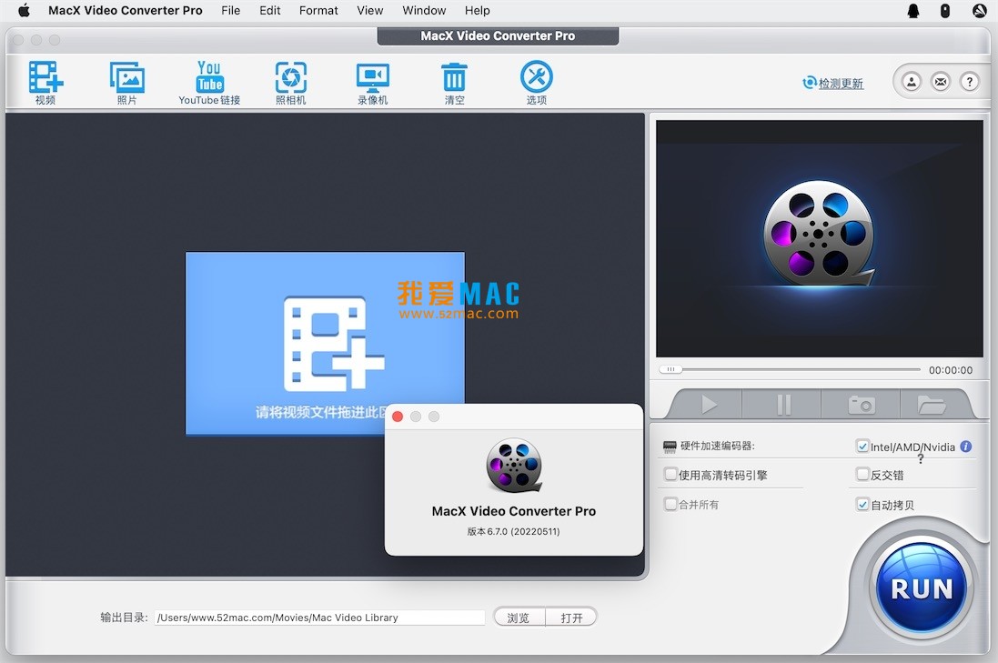998x663 pixels.
Task: Open the Edit menu
Action: [x=270, y=10]
